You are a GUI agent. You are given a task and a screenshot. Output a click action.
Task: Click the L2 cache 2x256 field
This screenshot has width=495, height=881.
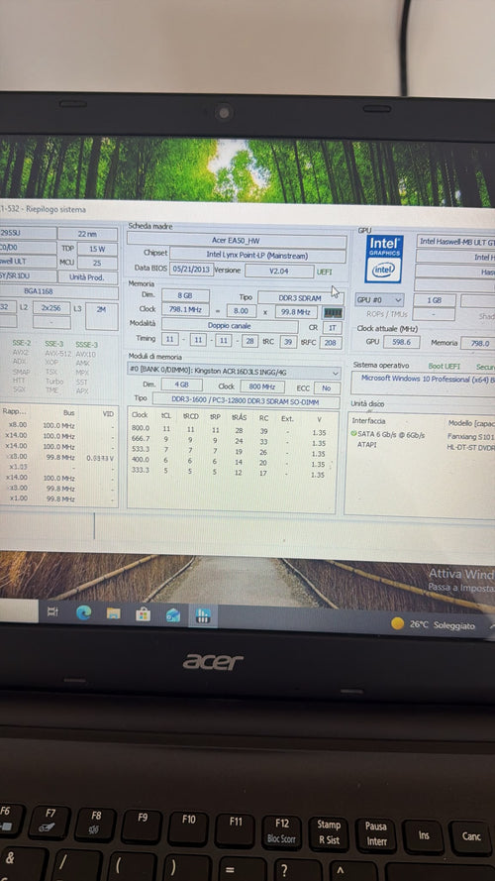click(x=51, y=308)
